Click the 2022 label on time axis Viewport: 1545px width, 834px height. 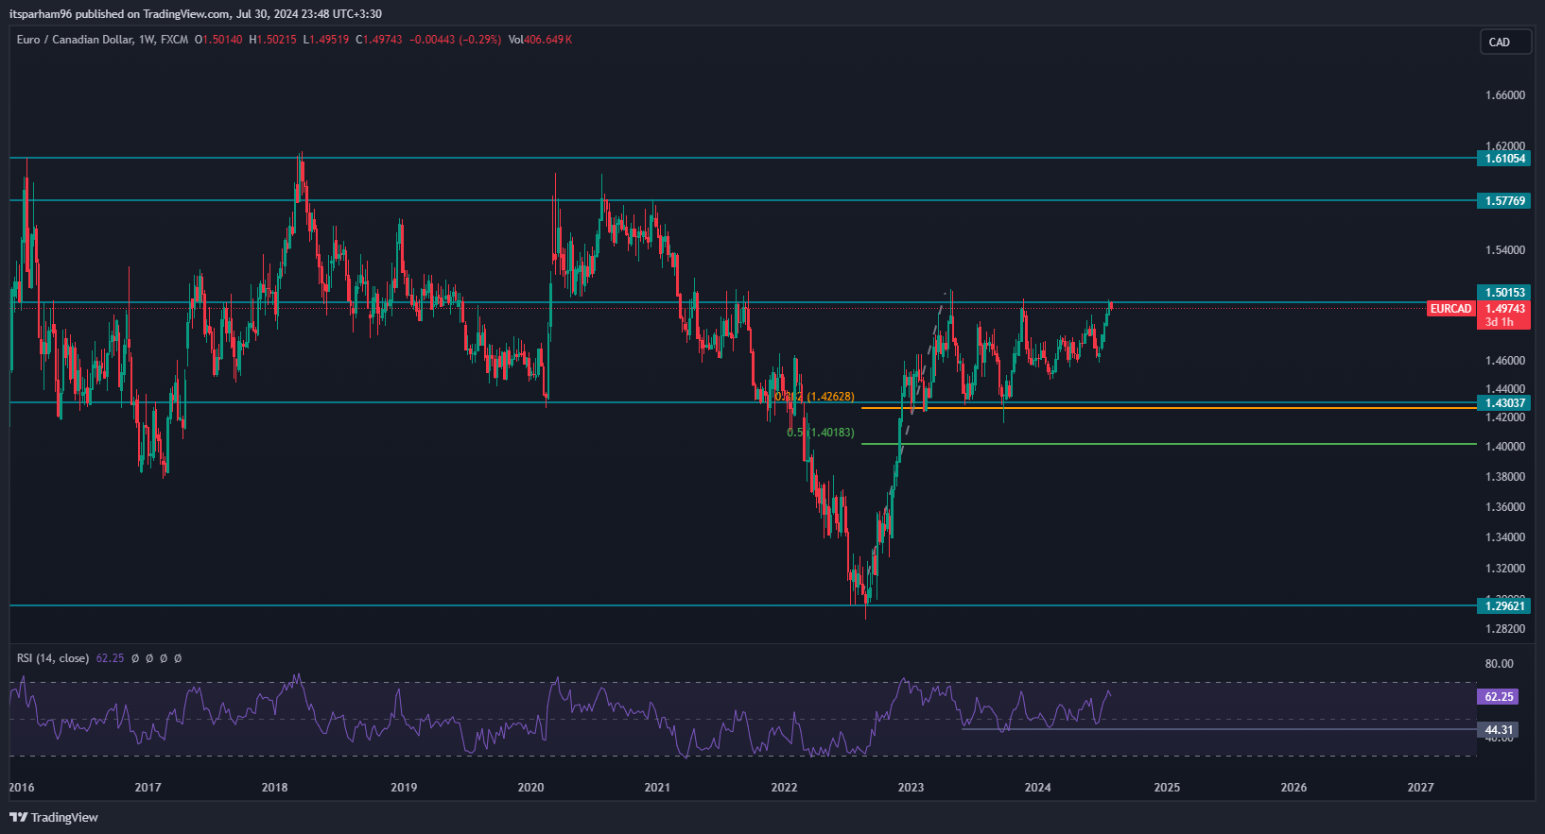[785, 788]
